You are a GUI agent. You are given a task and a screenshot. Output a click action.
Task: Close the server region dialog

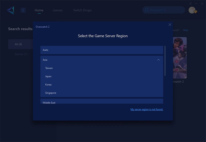point(170,25)
